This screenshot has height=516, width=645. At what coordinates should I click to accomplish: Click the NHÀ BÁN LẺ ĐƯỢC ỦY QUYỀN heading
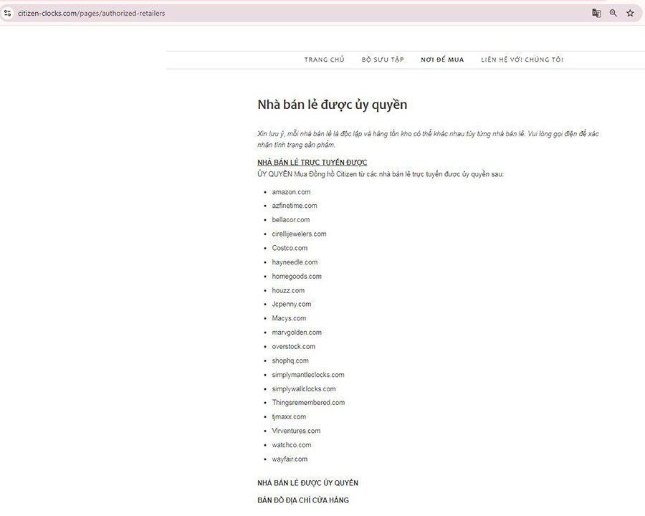point(307,483)
